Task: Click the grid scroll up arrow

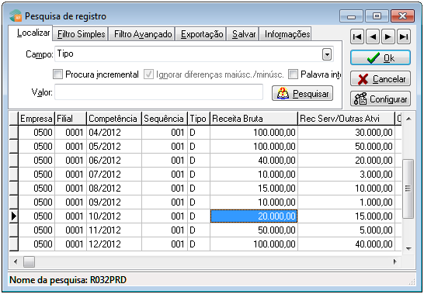Action: tap(408, 119)
